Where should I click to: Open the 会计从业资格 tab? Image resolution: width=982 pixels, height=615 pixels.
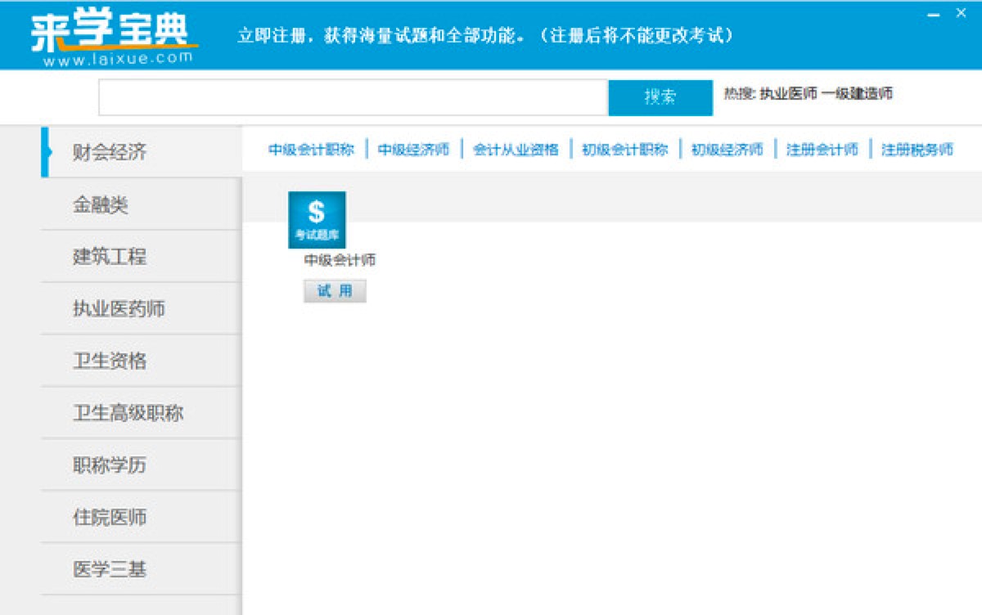tap(516, 150)
